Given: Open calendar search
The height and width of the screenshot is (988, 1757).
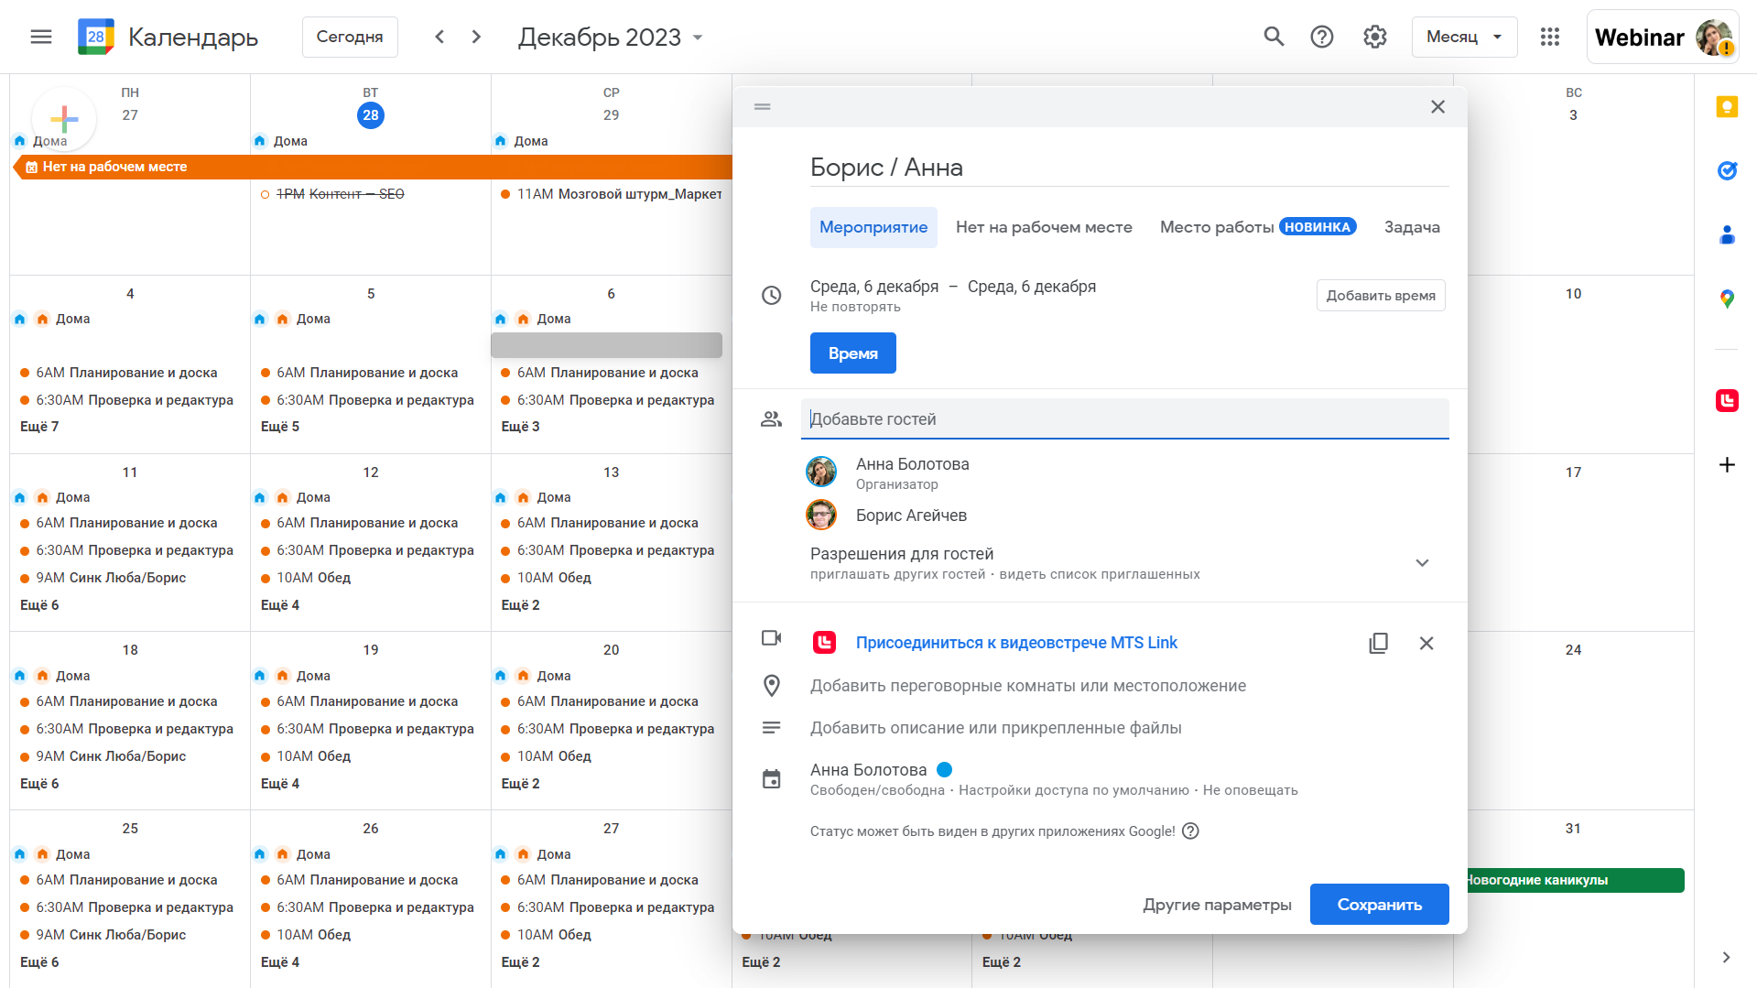Looking at the screenshot, I should coord(1274,37).
